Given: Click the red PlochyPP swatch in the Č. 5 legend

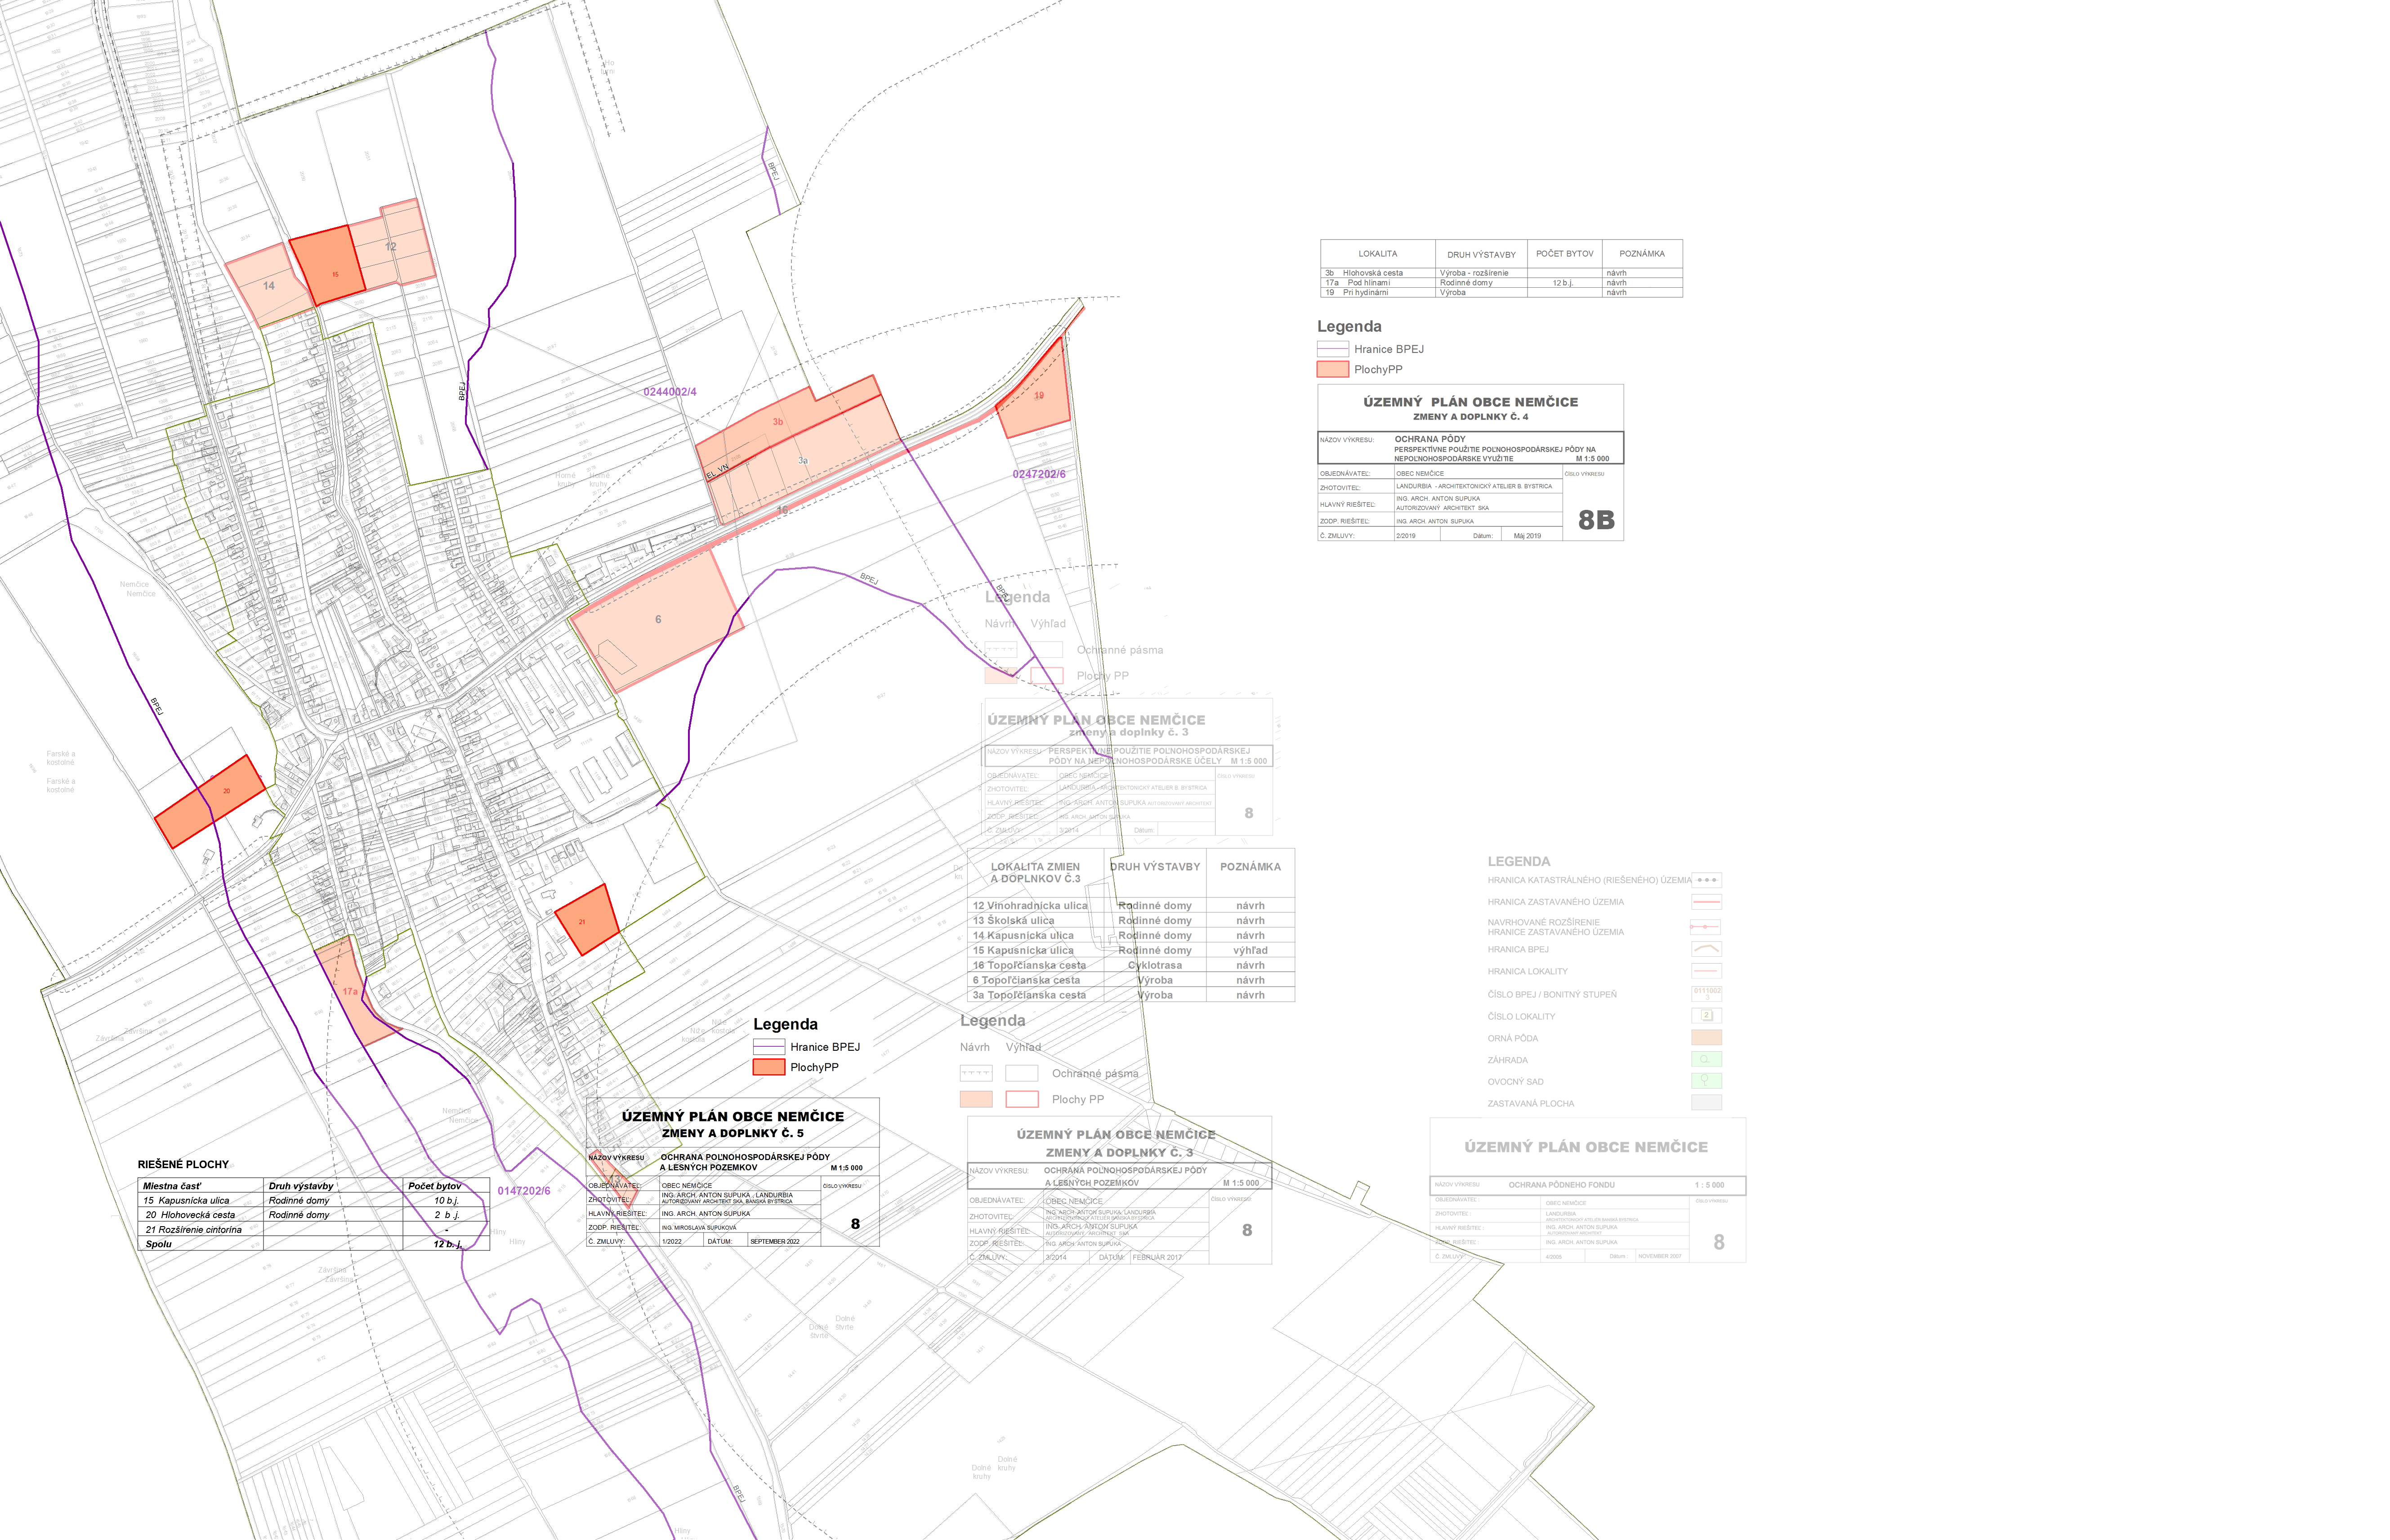Looking at the screenshot, I should pyautogui.click(x=768, y=1067).
